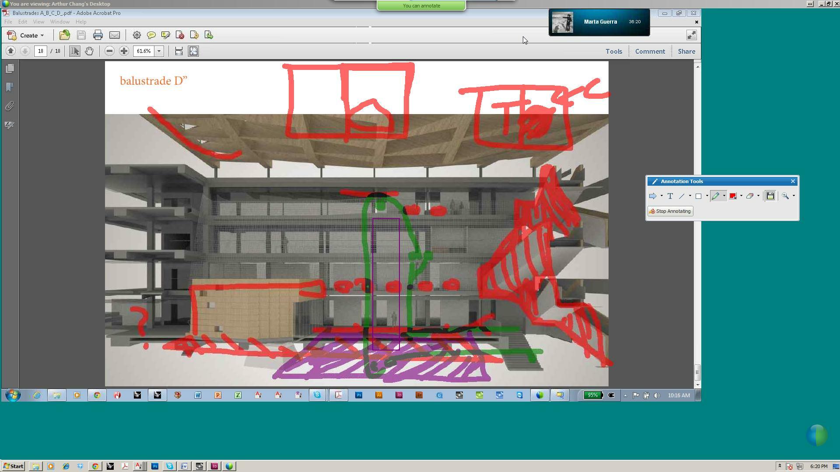Select the Rectangle annotation tool
The height and width of the screenshot is (472, 840).
pyautogui.click(x=699, y=196)
